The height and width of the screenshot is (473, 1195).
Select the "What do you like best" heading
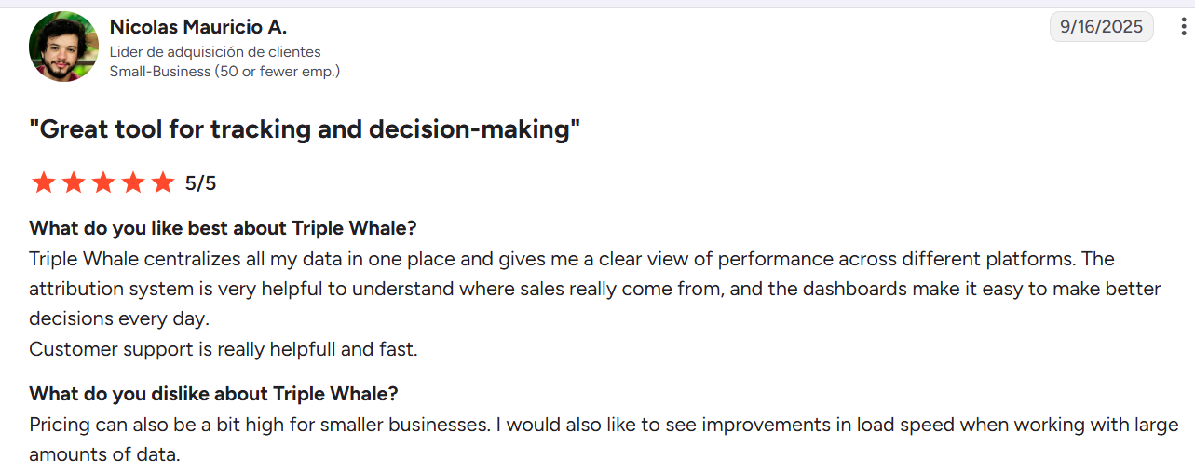[223, 228]
